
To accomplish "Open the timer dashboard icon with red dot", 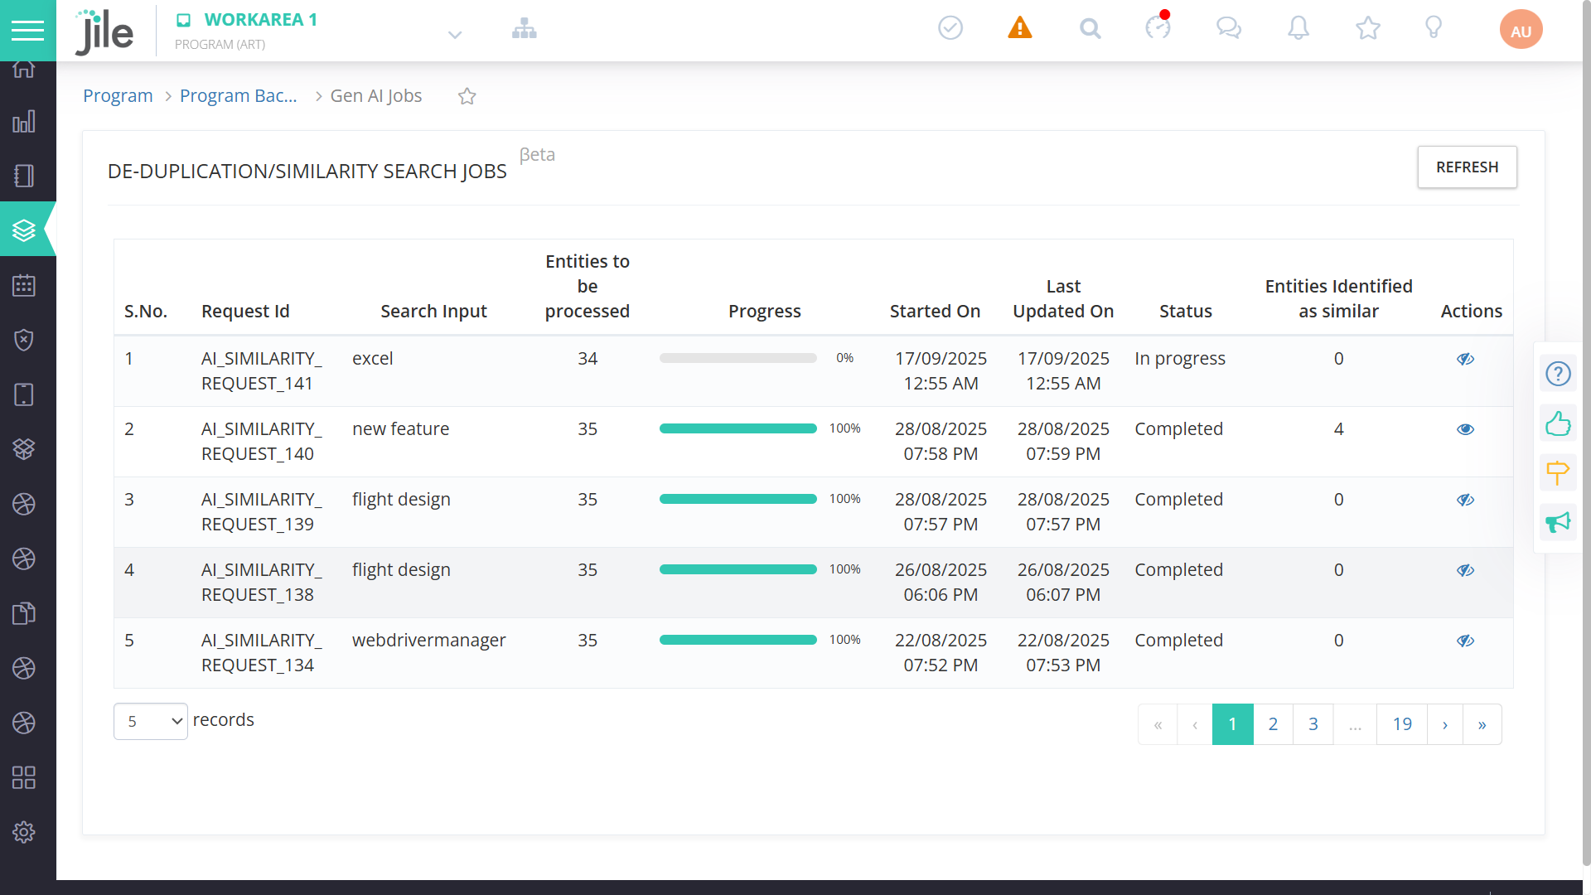I will coord(1158,27).
